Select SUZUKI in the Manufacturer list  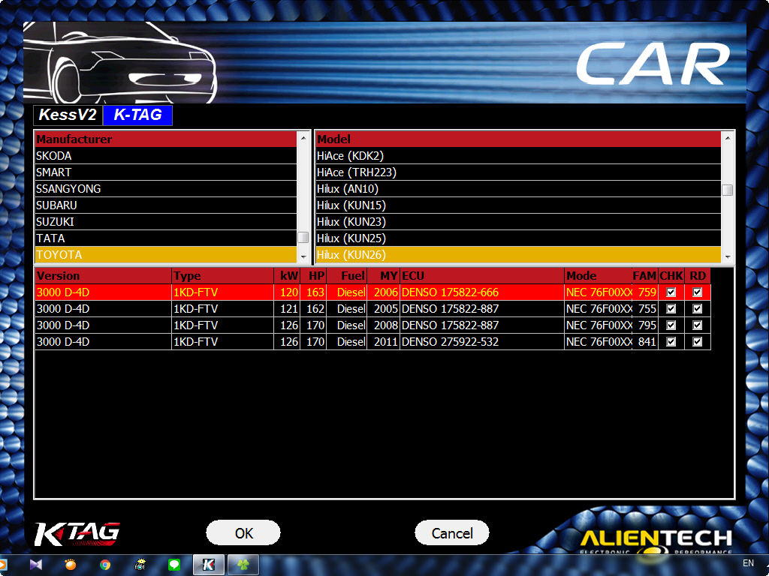(x=166, y=222)
